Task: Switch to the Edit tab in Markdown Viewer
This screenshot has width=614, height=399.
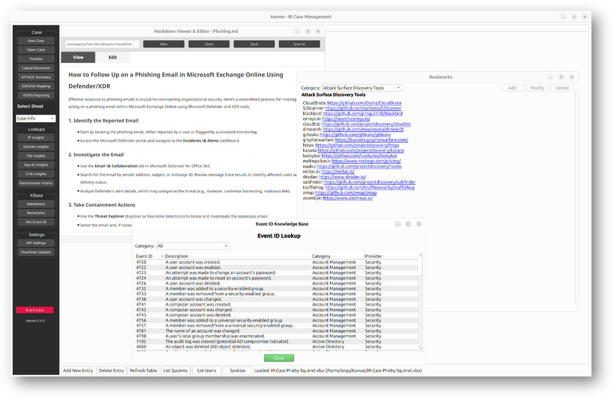Action: click(113, 57)
